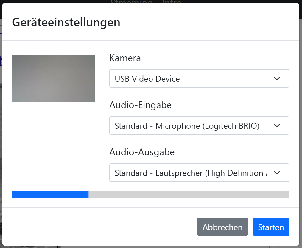Click the Audio-Eingabe dropdown chevron
The height and width of the screenshot is (248, 302).
pos(277,125)
